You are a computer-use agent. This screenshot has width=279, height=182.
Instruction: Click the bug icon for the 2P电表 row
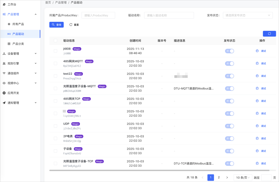(257, 138)
